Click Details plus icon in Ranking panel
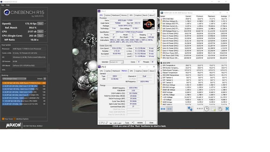The image size is (270, 152). point(45,79)
